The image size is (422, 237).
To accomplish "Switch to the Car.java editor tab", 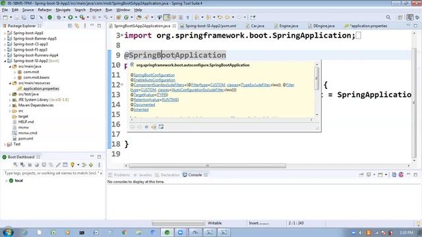I will 255,26.
